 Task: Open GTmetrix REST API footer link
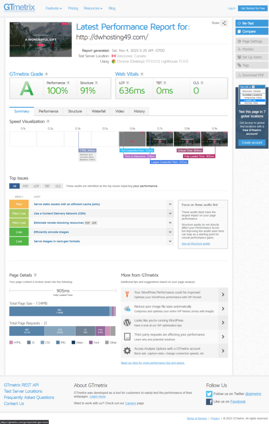click(22, 385)
